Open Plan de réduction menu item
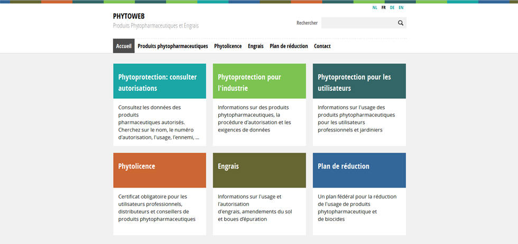Screen dimensions: 518x244 289,46
